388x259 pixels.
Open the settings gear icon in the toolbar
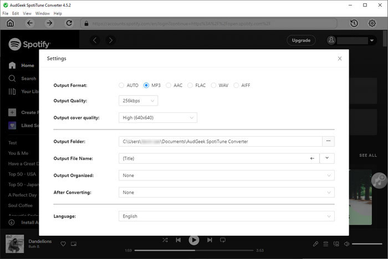tap(372, 23)
